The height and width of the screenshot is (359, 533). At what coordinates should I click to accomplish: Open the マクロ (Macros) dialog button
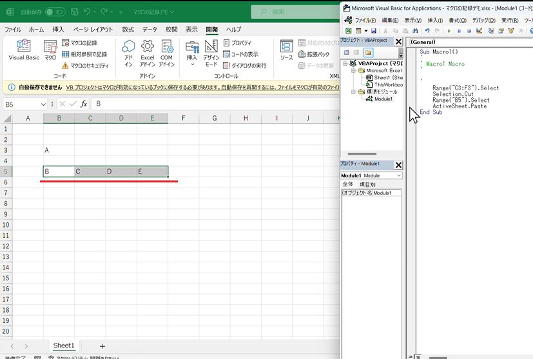(50, 50)
